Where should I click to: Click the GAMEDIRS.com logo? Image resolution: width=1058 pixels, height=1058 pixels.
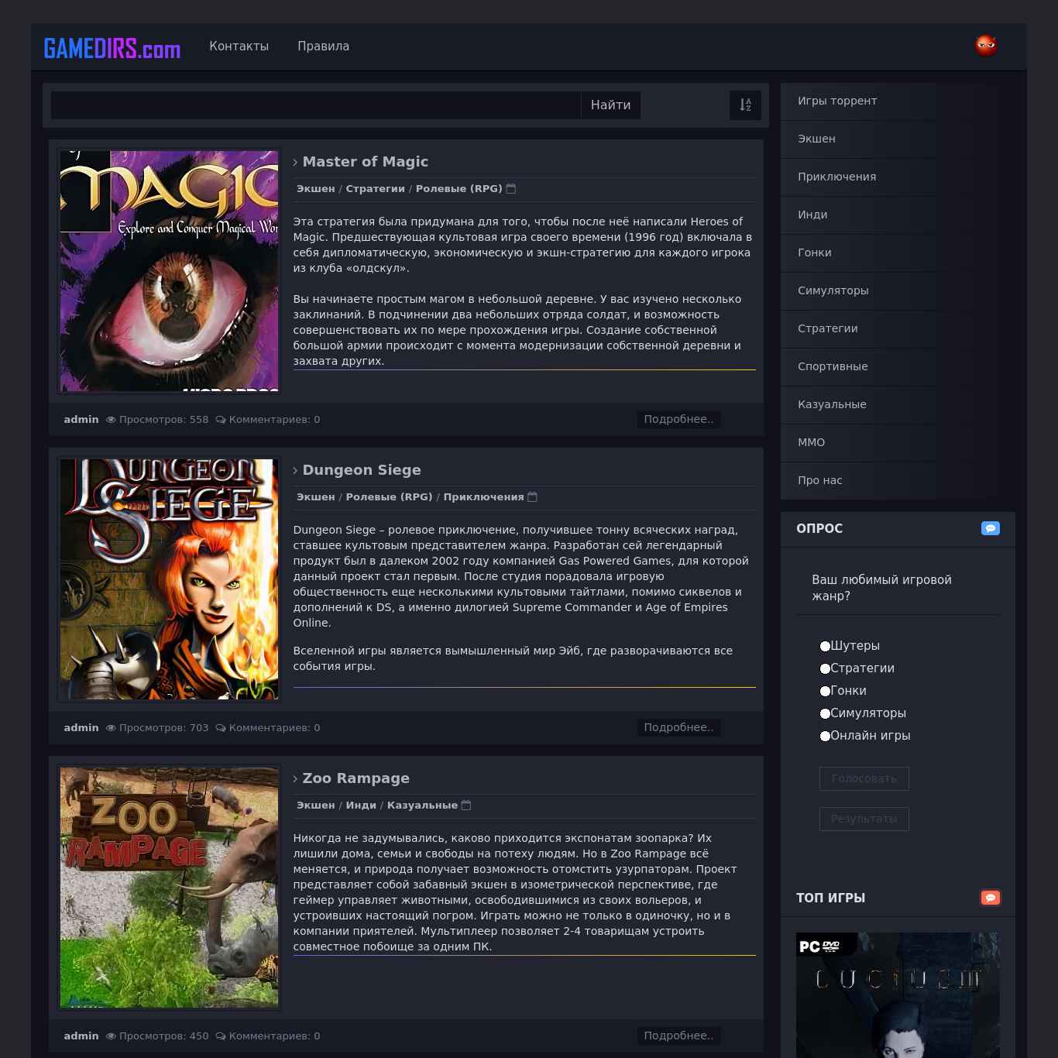pos(112,48)
